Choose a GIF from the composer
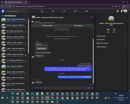Image resolution: width=130 pixels, height=104 pixels. point(41,88)
